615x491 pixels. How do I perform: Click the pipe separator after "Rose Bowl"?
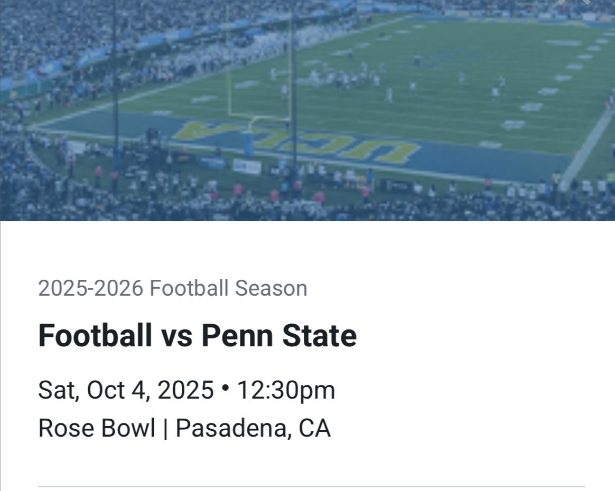pos(165,428)
